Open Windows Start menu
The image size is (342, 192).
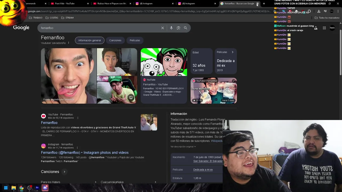pos(6,188)
